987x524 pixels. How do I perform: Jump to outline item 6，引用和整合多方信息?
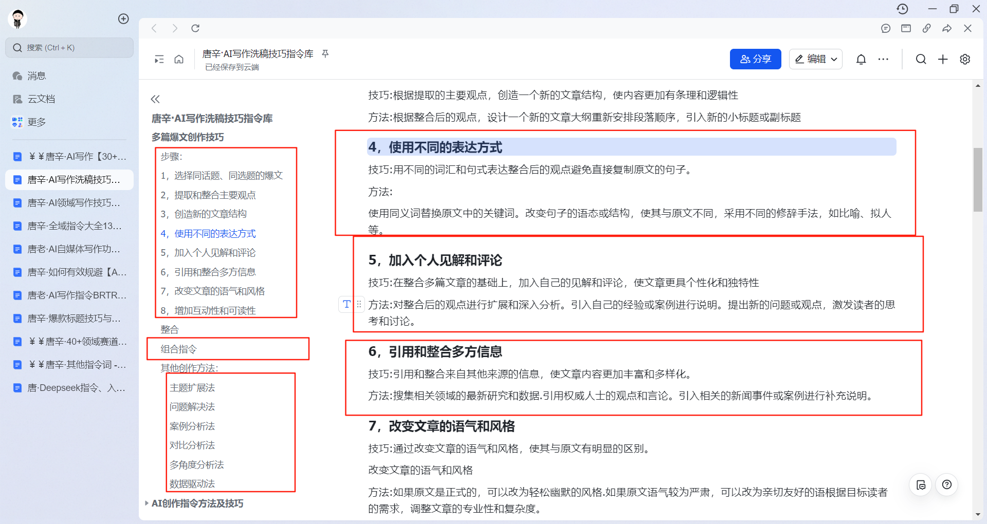pos(208,272)
